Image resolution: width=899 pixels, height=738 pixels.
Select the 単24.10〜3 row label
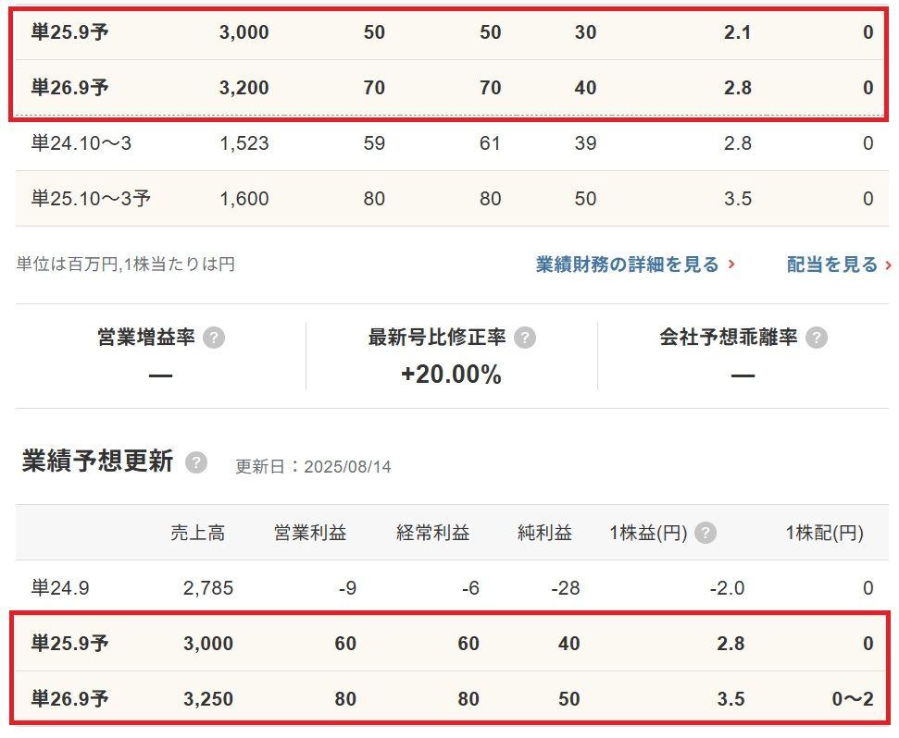(81, 143)
